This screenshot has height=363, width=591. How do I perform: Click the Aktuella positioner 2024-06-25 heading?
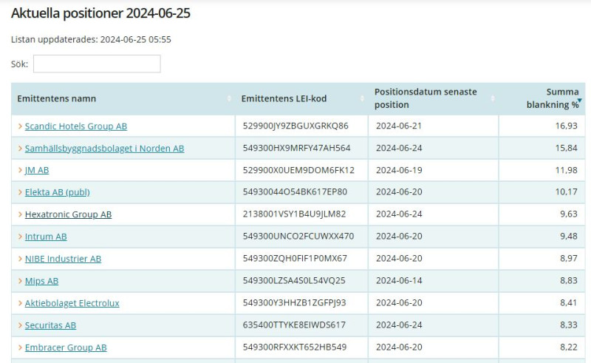coord(100,13)
